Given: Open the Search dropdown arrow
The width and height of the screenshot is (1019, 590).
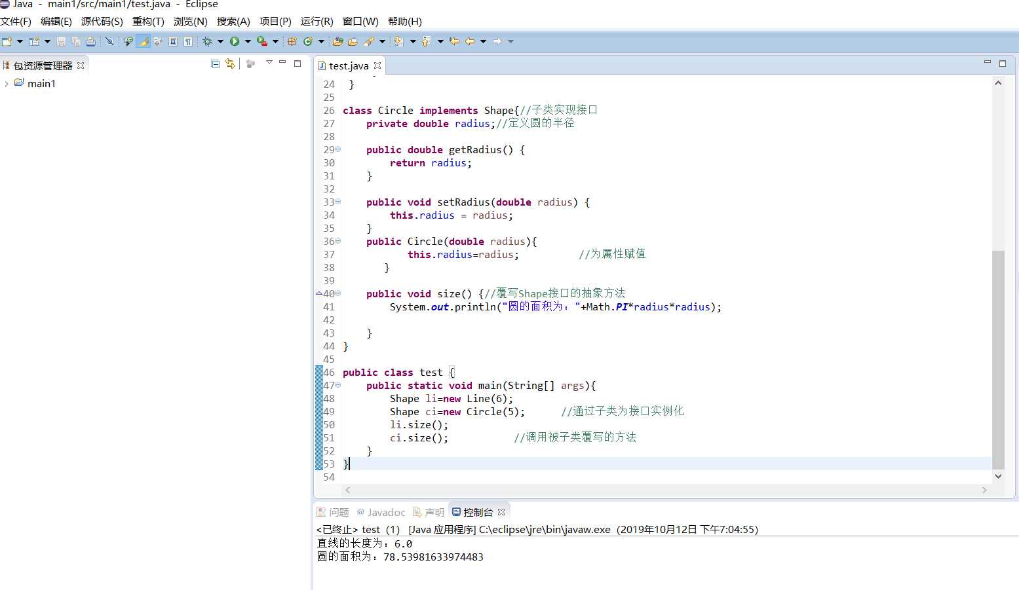Looking at the screenshot, I should click(382, 41).
